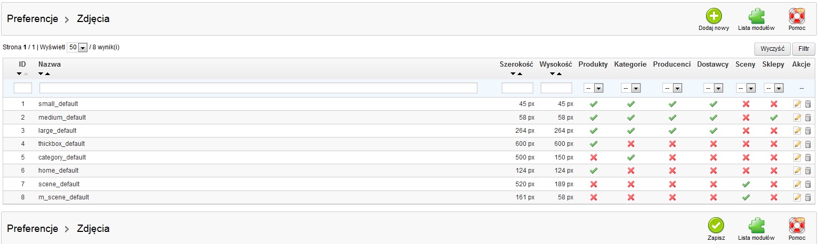Sort ID column descending

coord(19,74)
